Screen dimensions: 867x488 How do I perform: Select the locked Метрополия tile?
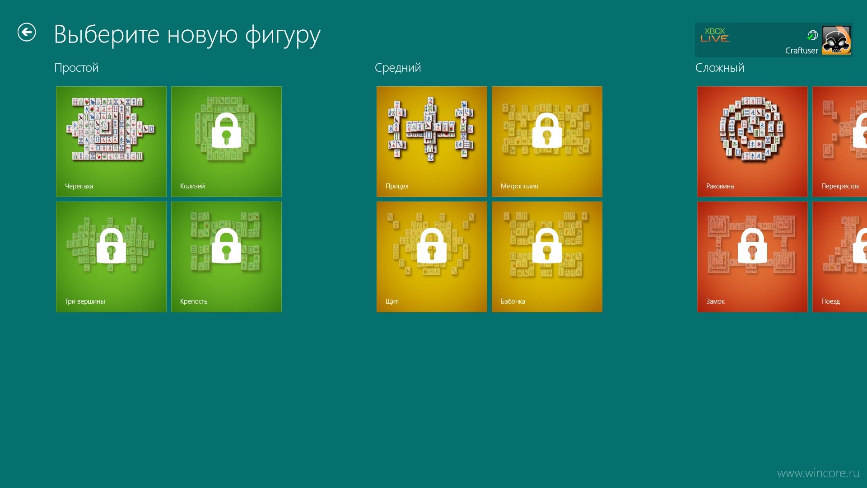547,141
